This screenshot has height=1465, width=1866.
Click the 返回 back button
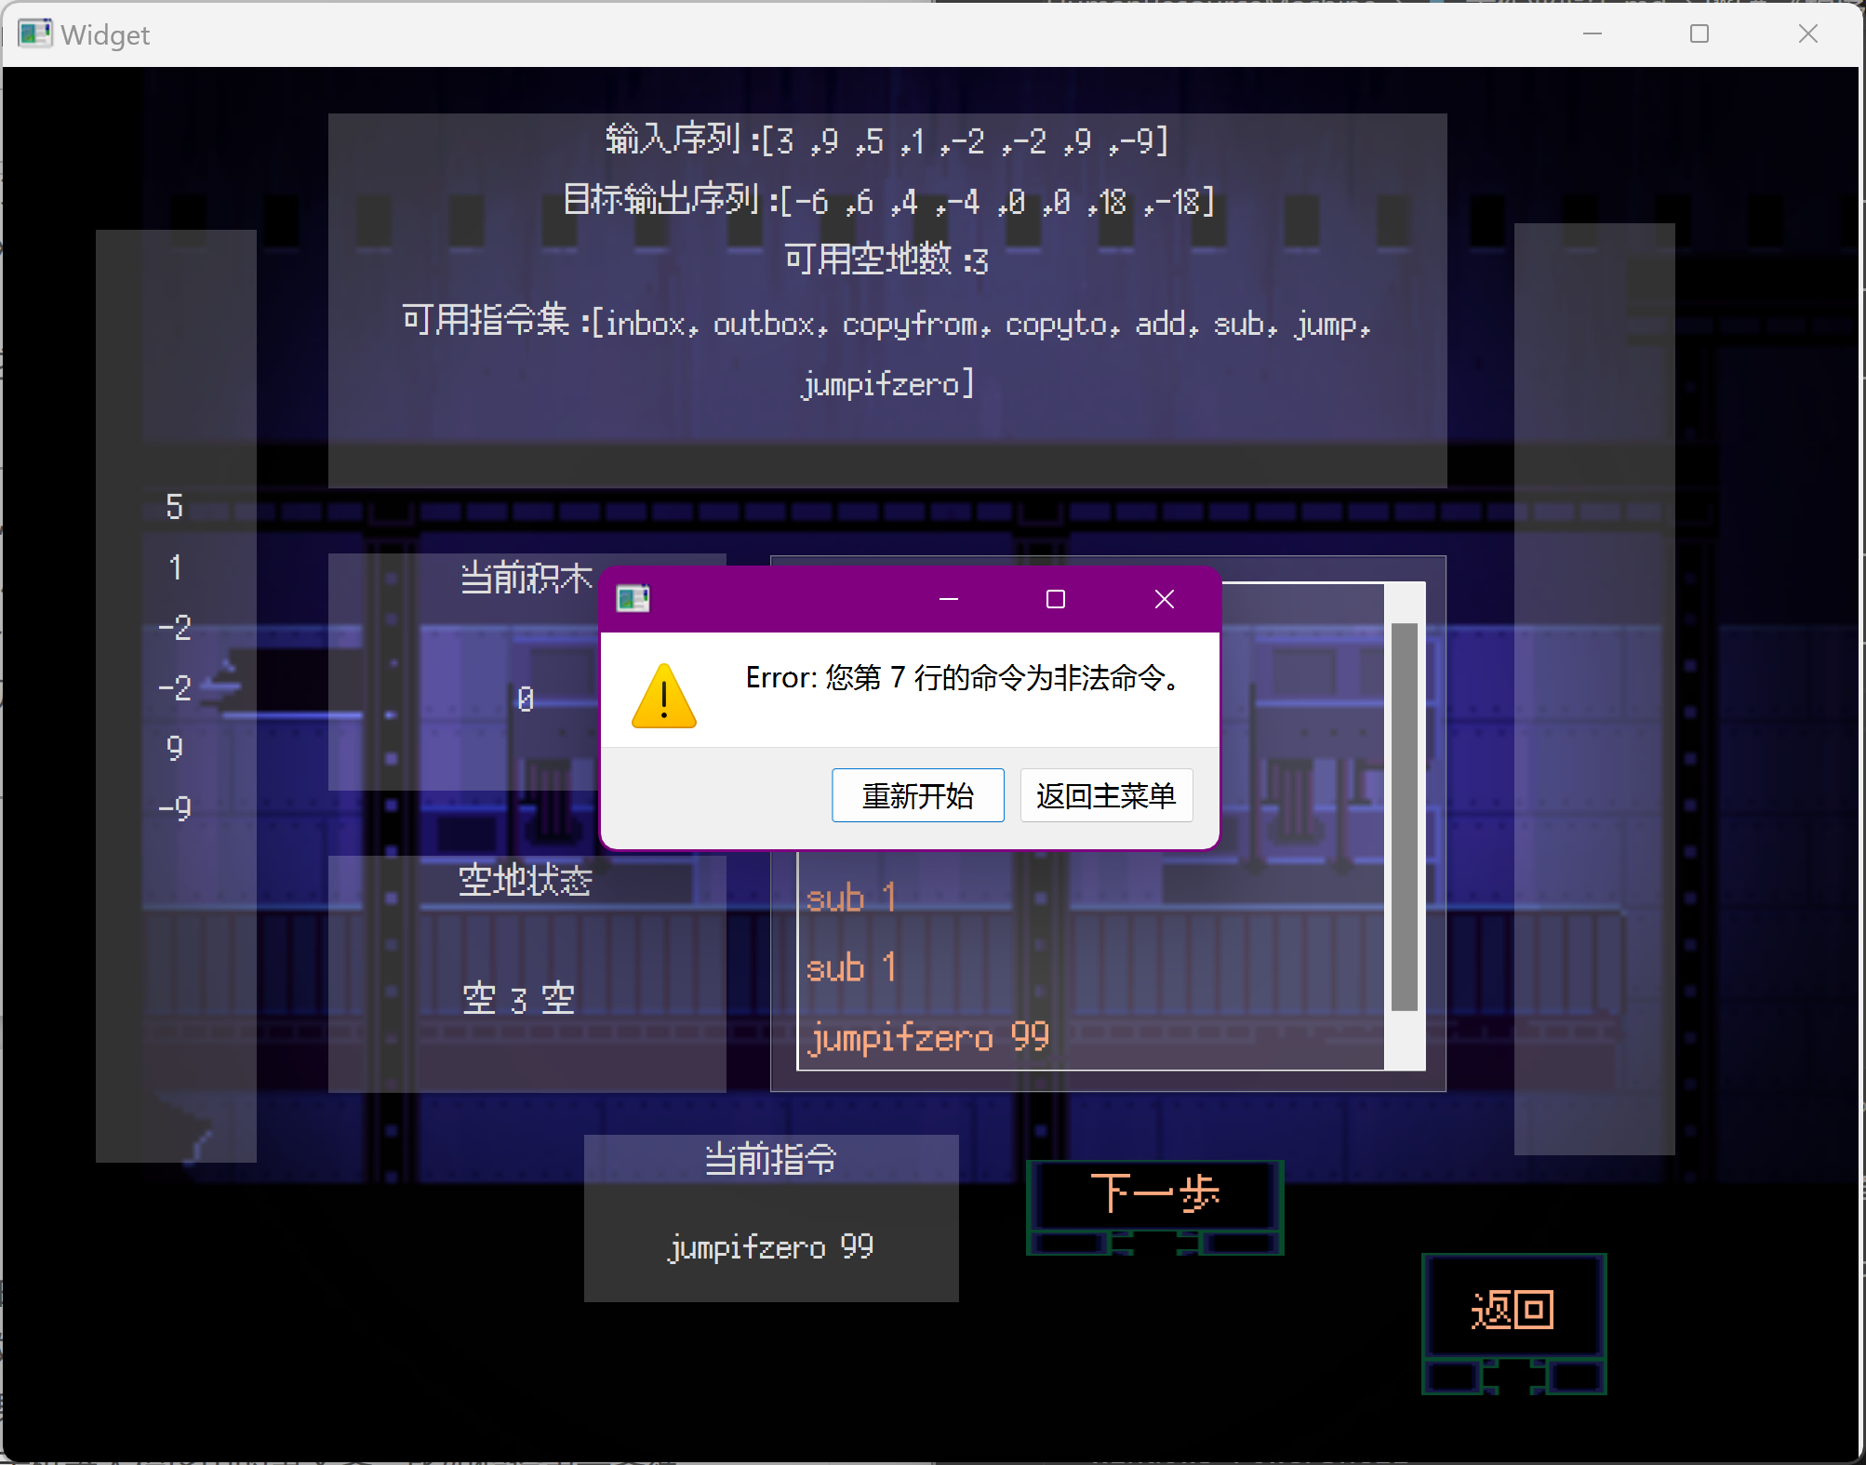click(1513, 1322)
